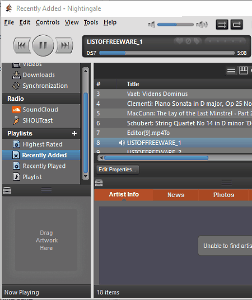
Task: Click the Drag Artwork Here area
Action: 46,240
